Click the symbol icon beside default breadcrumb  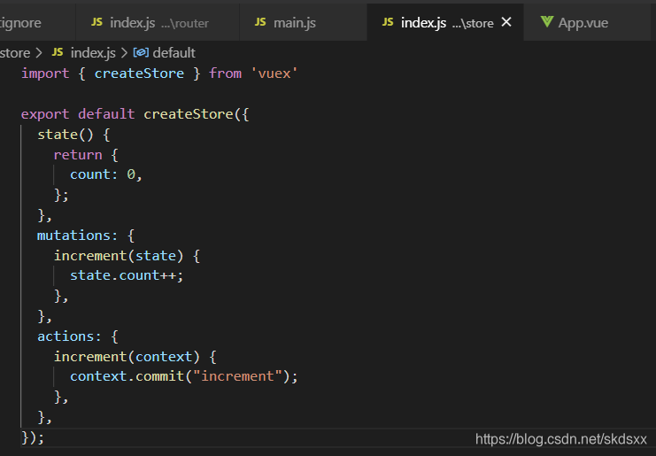click(x=141, y=52)
